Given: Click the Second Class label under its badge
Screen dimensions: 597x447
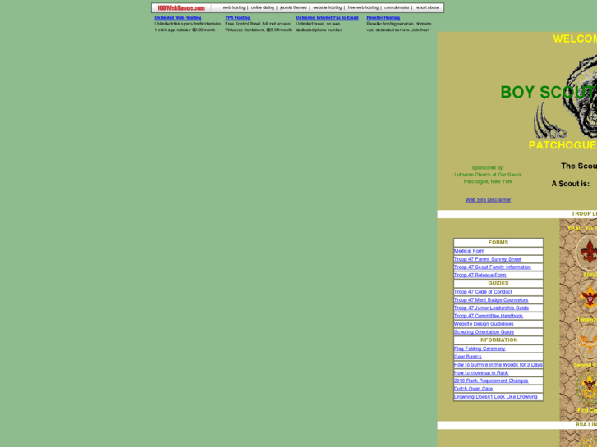Looking at the screenshot, I should point(586,365).
